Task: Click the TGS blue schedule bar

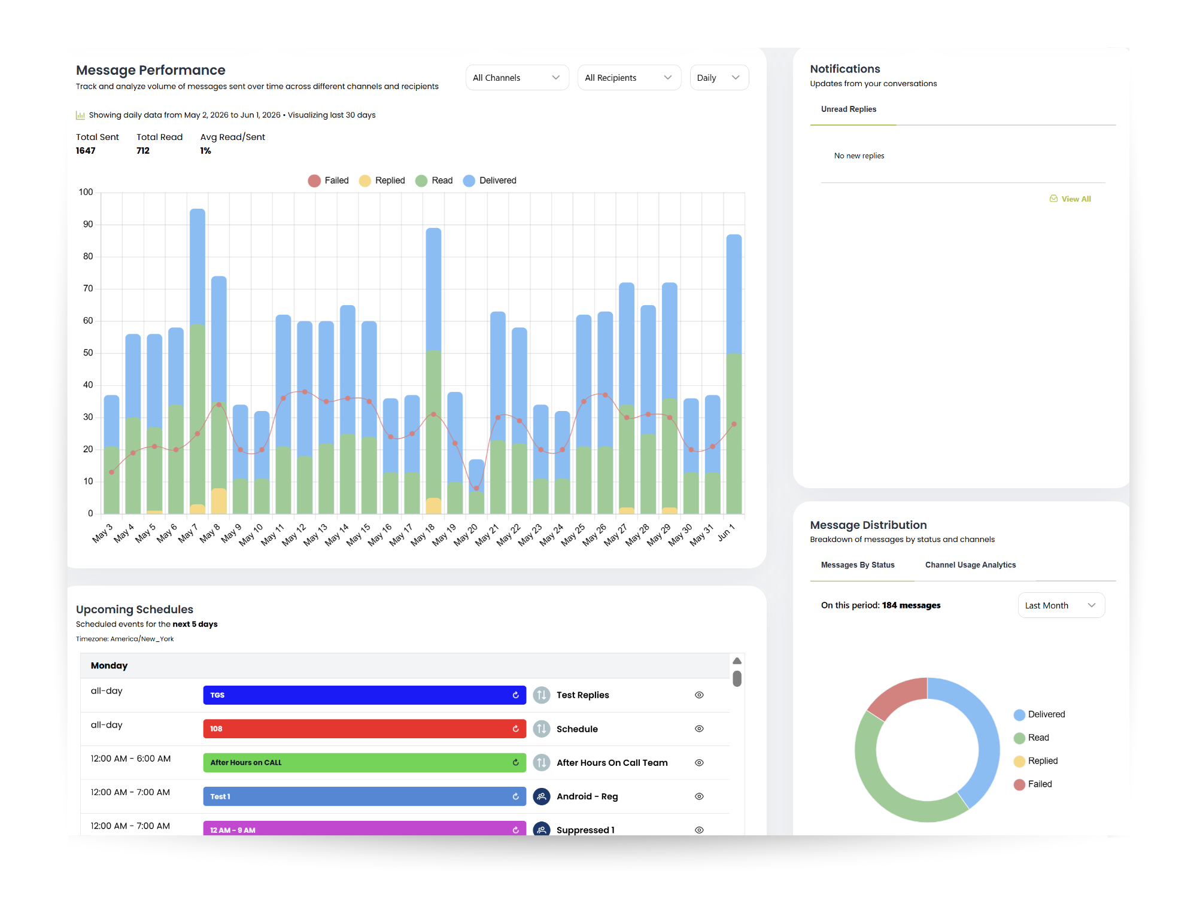Action: pyautogui.click(x=364, y=695)
